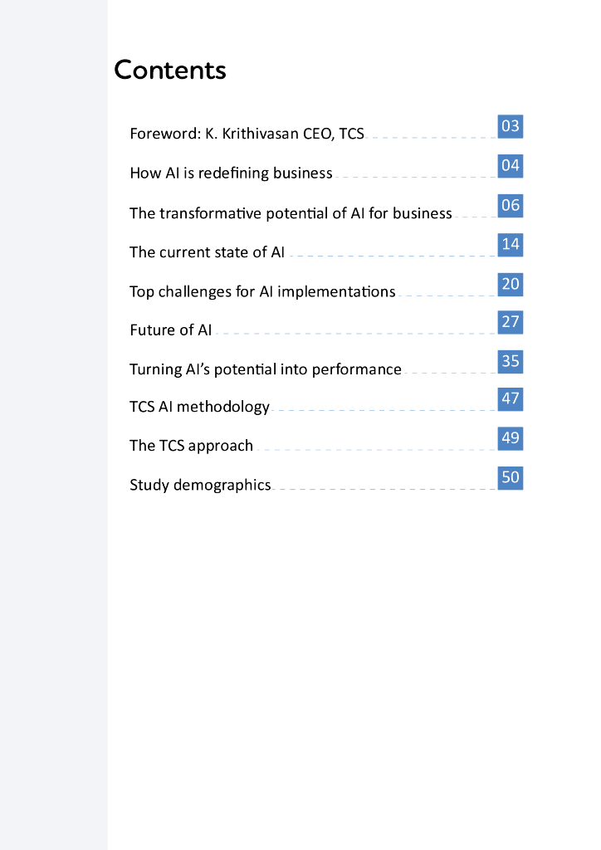Image resolution: width=601 pixels, height=850 pixels.
Task: Go to How AI is redefining business
Action: [231, 173]
